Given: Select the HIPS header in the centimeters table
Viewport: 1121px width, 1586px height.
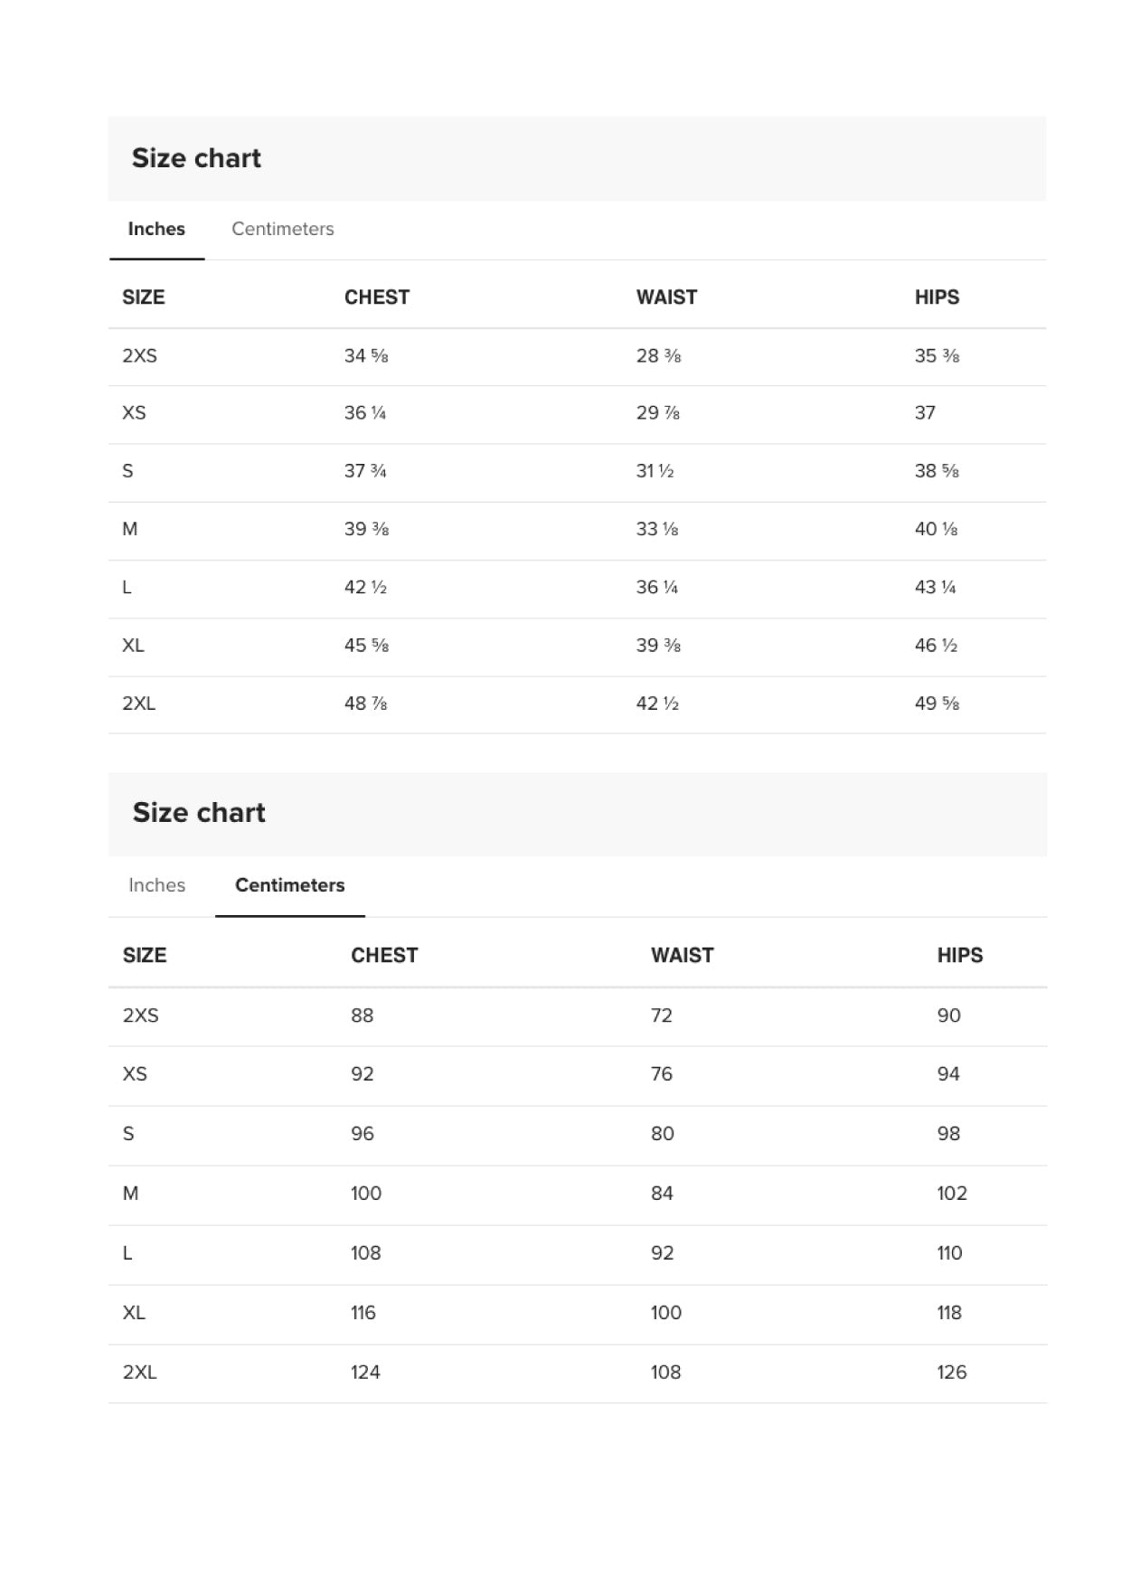Looking at the screenshot, I should click(x=960, y=954).
